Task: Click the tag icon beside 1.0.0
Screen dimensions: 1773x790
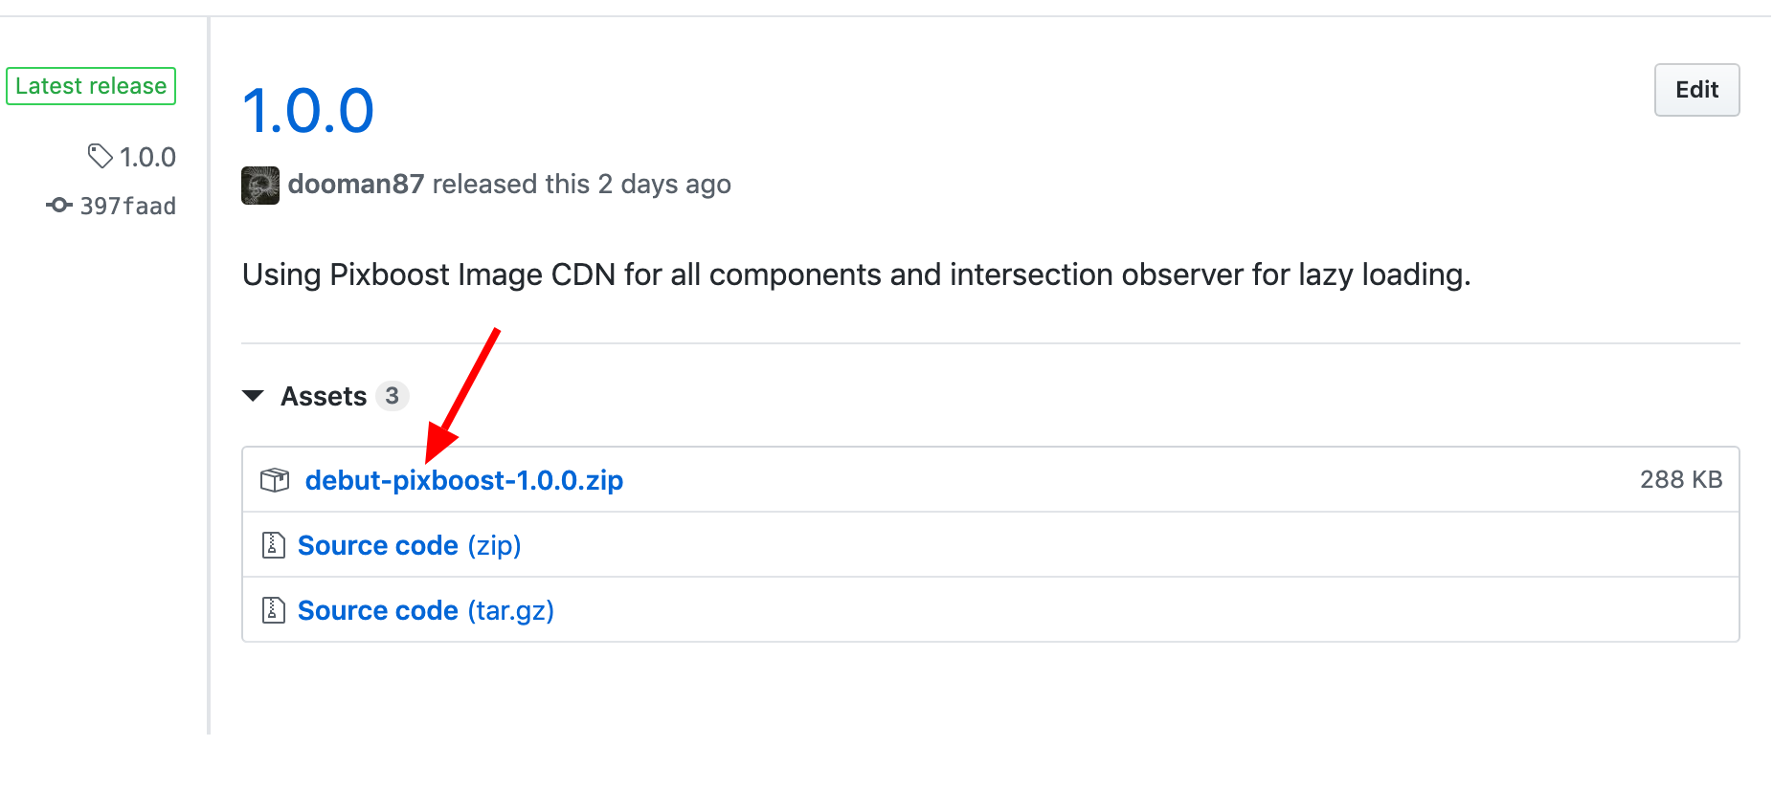Action: point(100,156)
